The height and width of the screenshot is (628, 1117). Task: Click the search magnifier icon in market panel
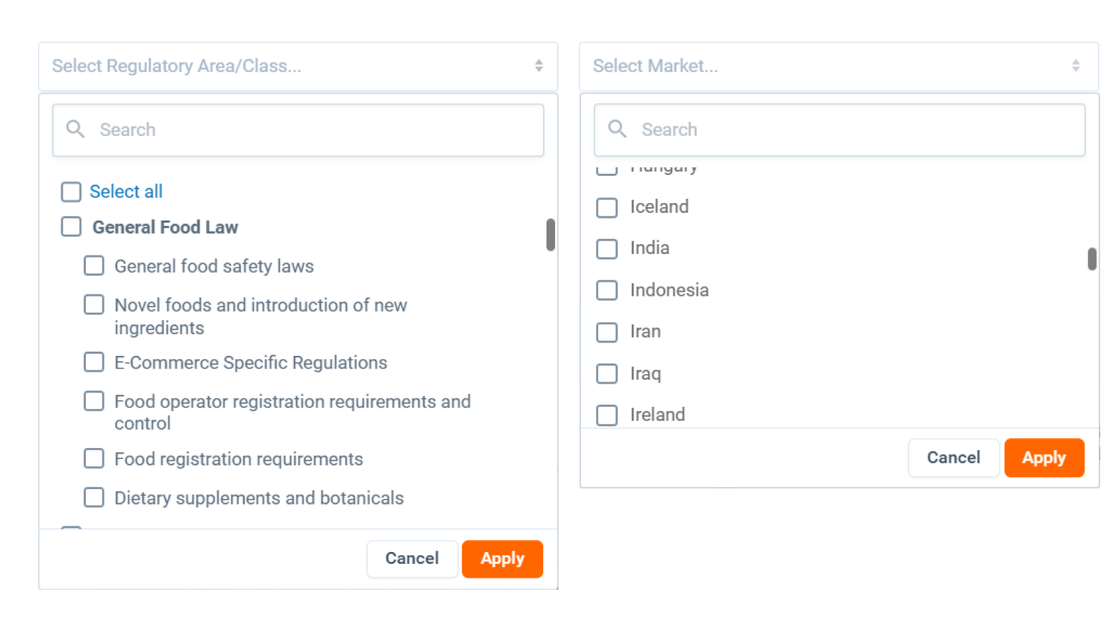[617, 129]
